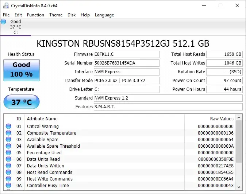
Task: Click the KINGSTON RBUSNS8154P3512GJ drive title
Action: [x=123, y=43]
